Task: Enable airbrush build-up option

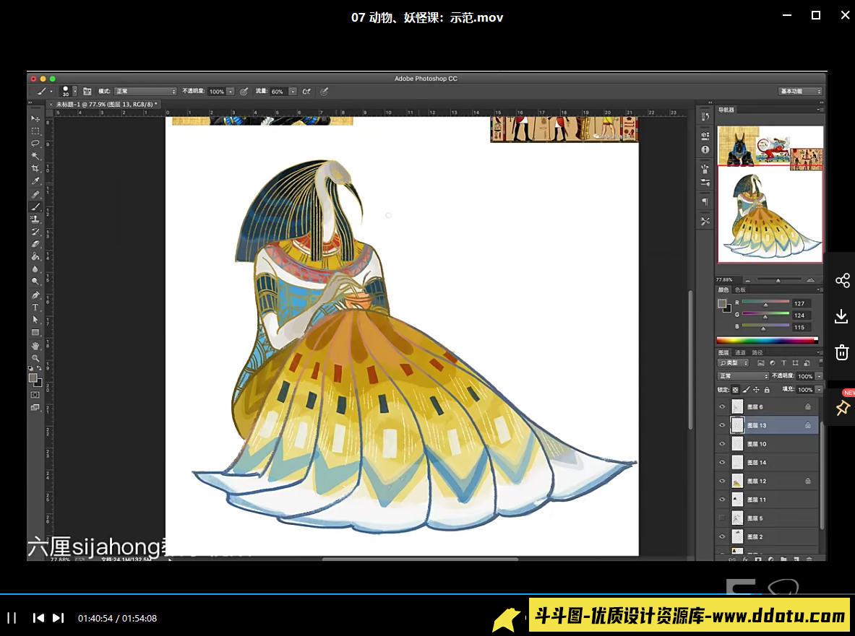Action: pos(306,92)
